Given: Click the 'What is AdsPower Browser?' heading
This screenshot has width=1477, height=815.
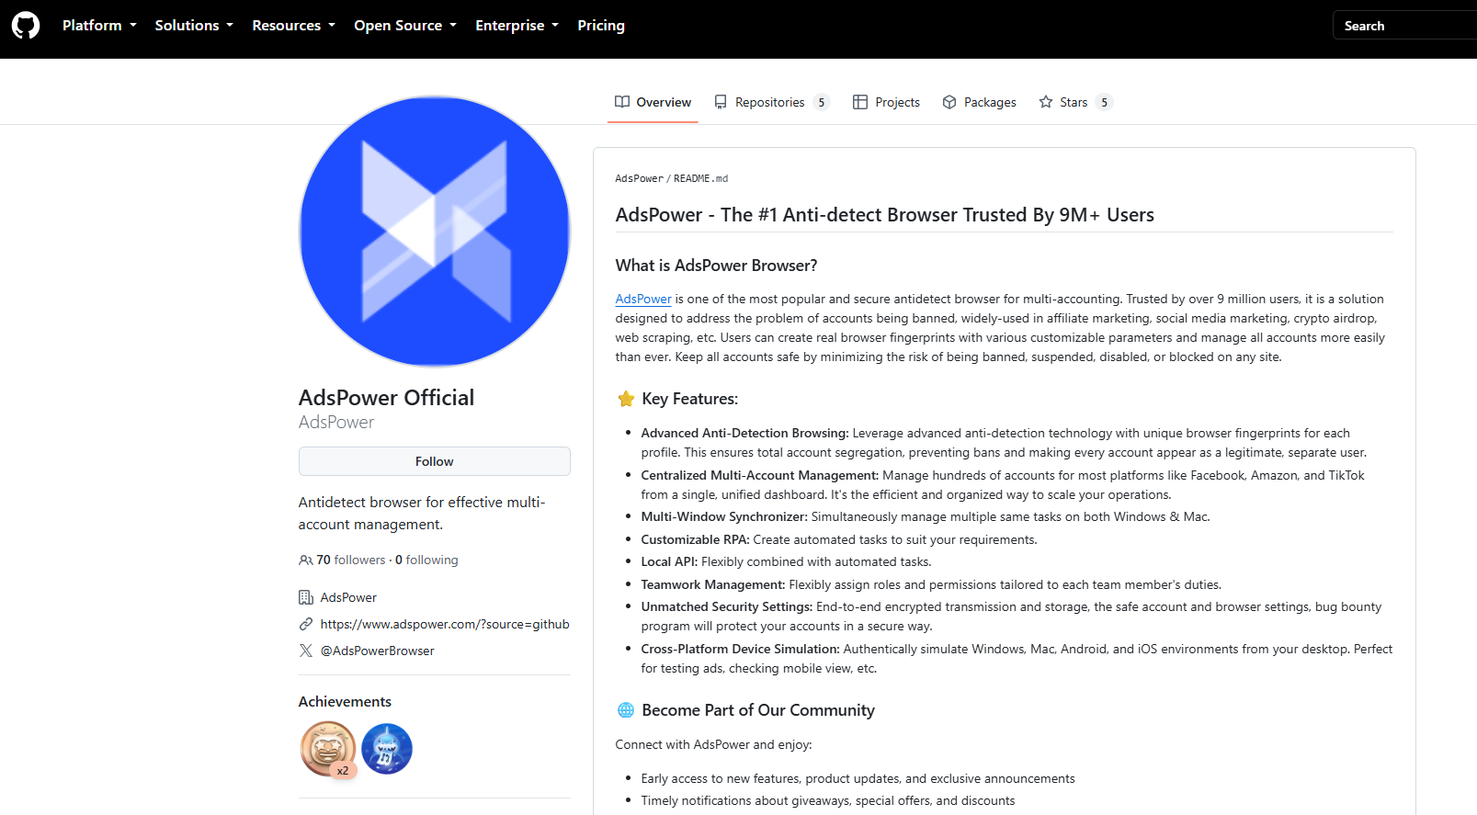Looking at the screenshot, I should click(x=716, y=266).
